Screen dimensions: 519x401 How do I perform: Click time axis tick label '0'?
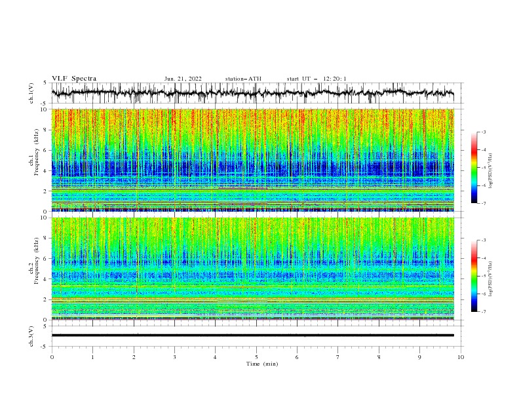point(52,357)
